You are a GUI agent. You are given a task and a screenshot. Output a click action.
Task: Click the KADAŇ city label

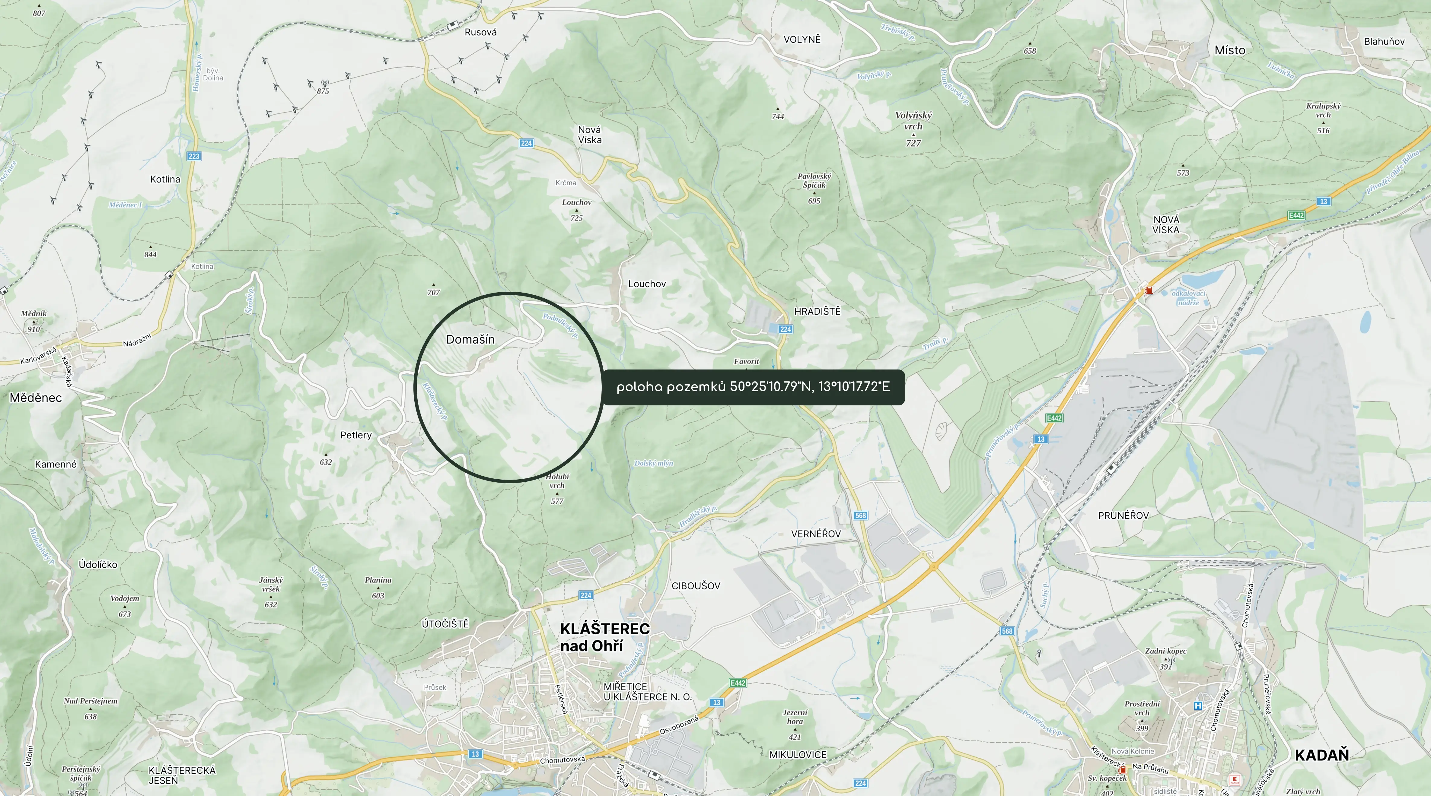pyautogui.click(x=1321, y=755)
